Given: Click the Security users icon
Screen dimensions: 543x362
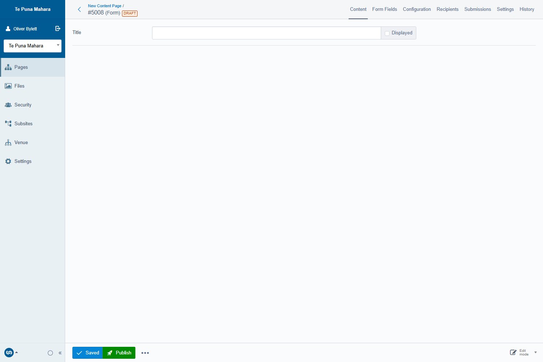Looking at the screenshot, I should [8, 105].
